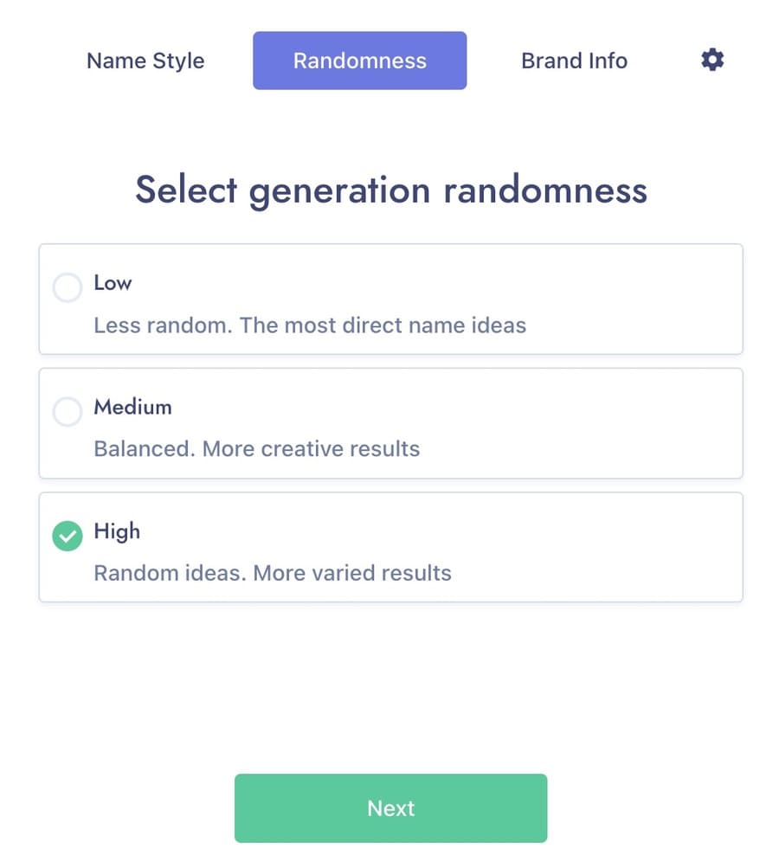
Task: Select the Medium randomness radio button
Action: 67,411
